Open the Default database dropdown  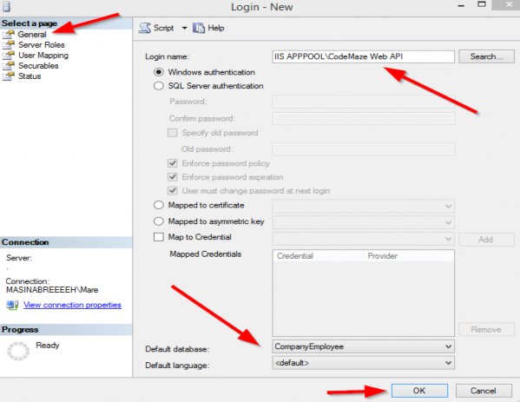click(363, 346)
